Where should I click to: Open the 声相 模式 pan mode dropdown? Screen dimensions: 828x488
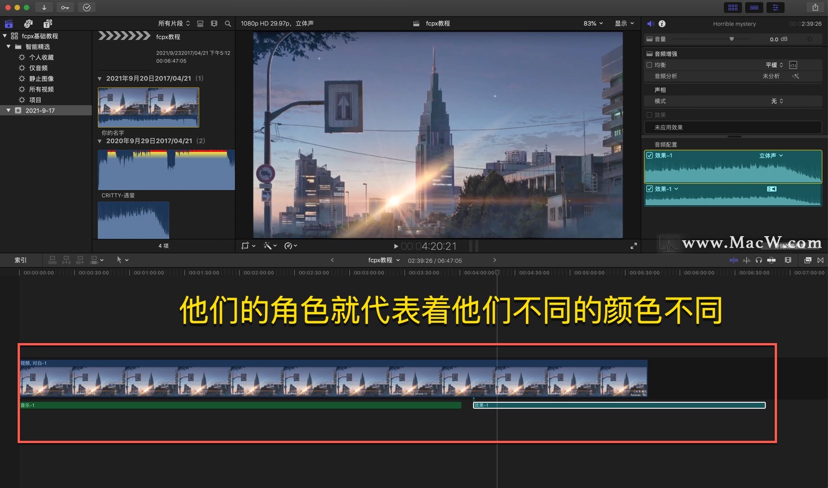tap(777, 101)
